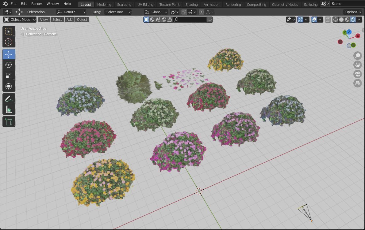Toggle the mesh object type filter icon

152,20
